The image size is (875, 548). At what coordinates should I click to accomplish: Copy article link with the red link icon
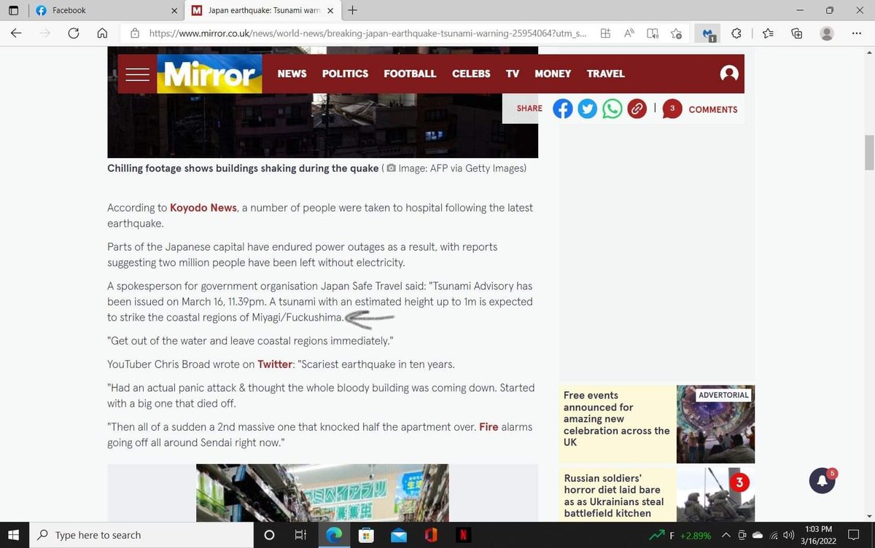637,109
